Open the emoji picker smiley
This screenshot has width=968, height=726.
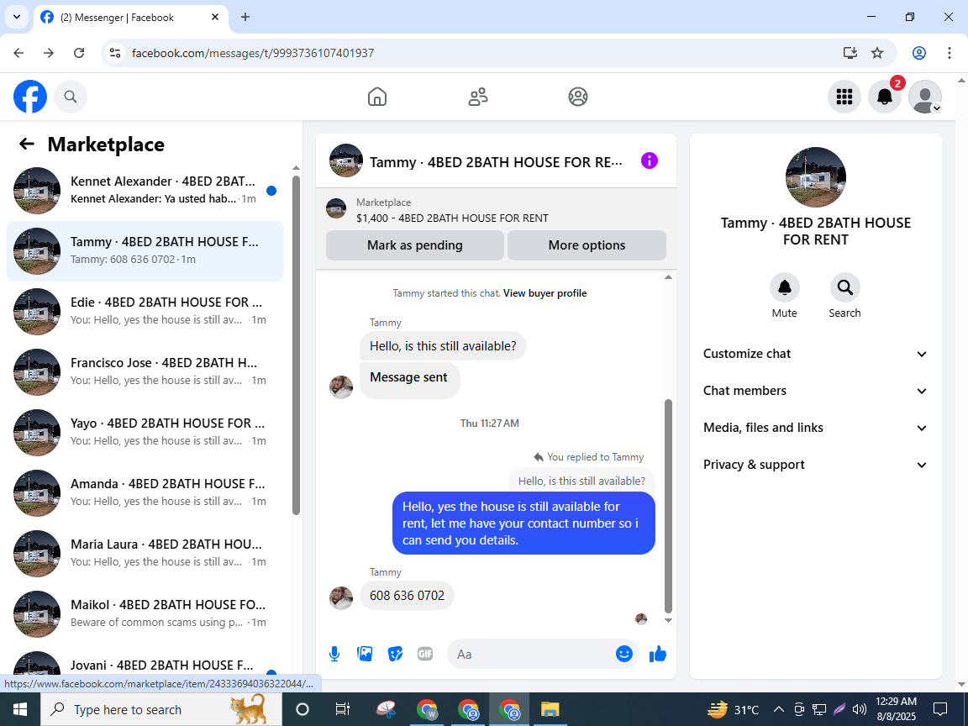click(x=624, y=655)
